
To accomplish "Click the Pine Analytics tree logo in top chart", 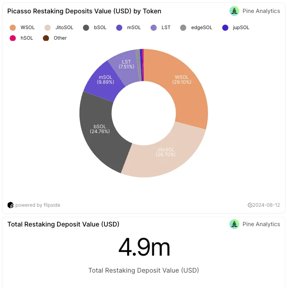I will click(234, 11).
